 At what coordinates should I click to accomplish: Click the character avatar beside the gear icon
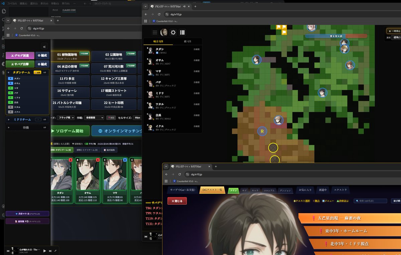(164, 32)
